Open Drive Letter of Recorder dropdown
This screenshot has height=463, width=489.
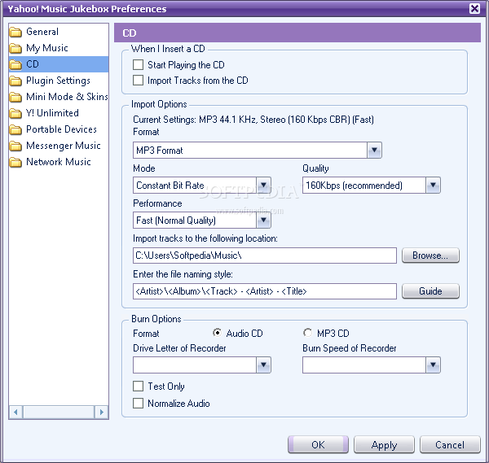point(263,365)
